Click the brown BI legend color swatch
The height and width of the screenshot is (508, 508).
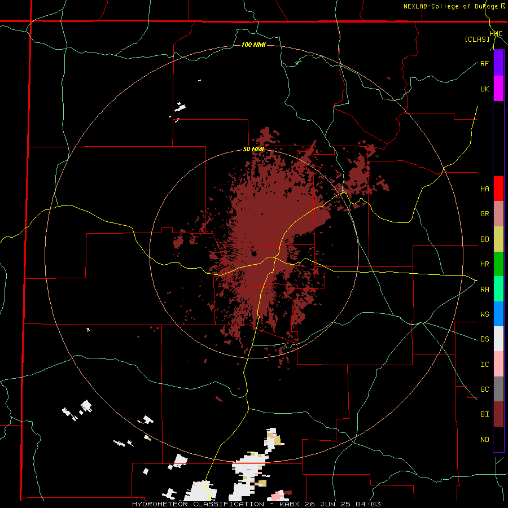pyautogui.click(x=498, y=414)
